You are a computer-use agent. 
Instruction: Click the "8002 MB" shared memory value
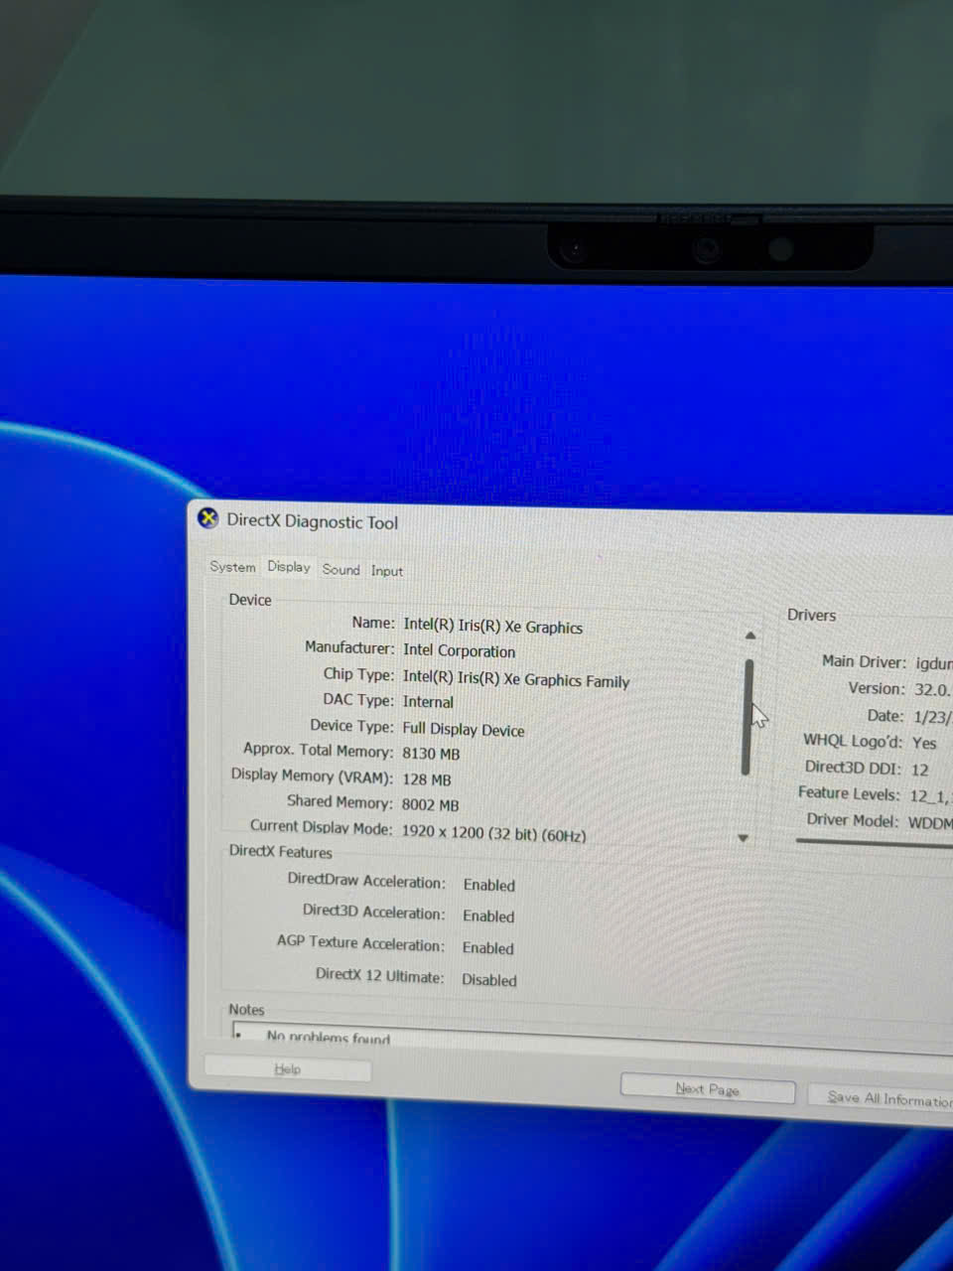(430, 805)
